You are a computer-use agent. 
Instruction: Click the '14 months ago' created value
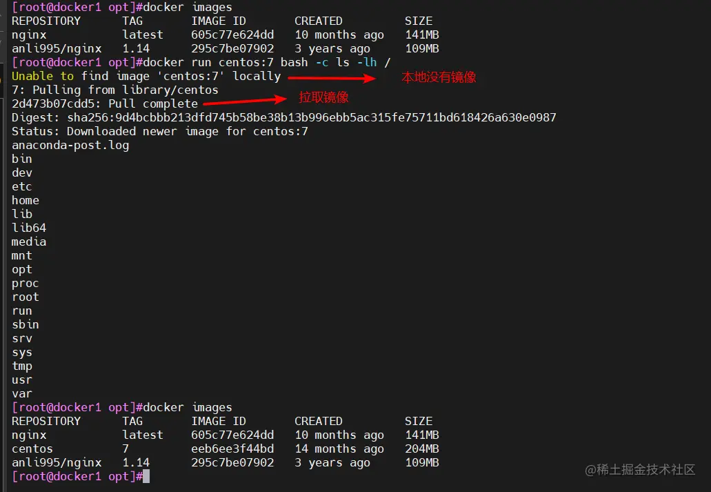coord(339,449)
